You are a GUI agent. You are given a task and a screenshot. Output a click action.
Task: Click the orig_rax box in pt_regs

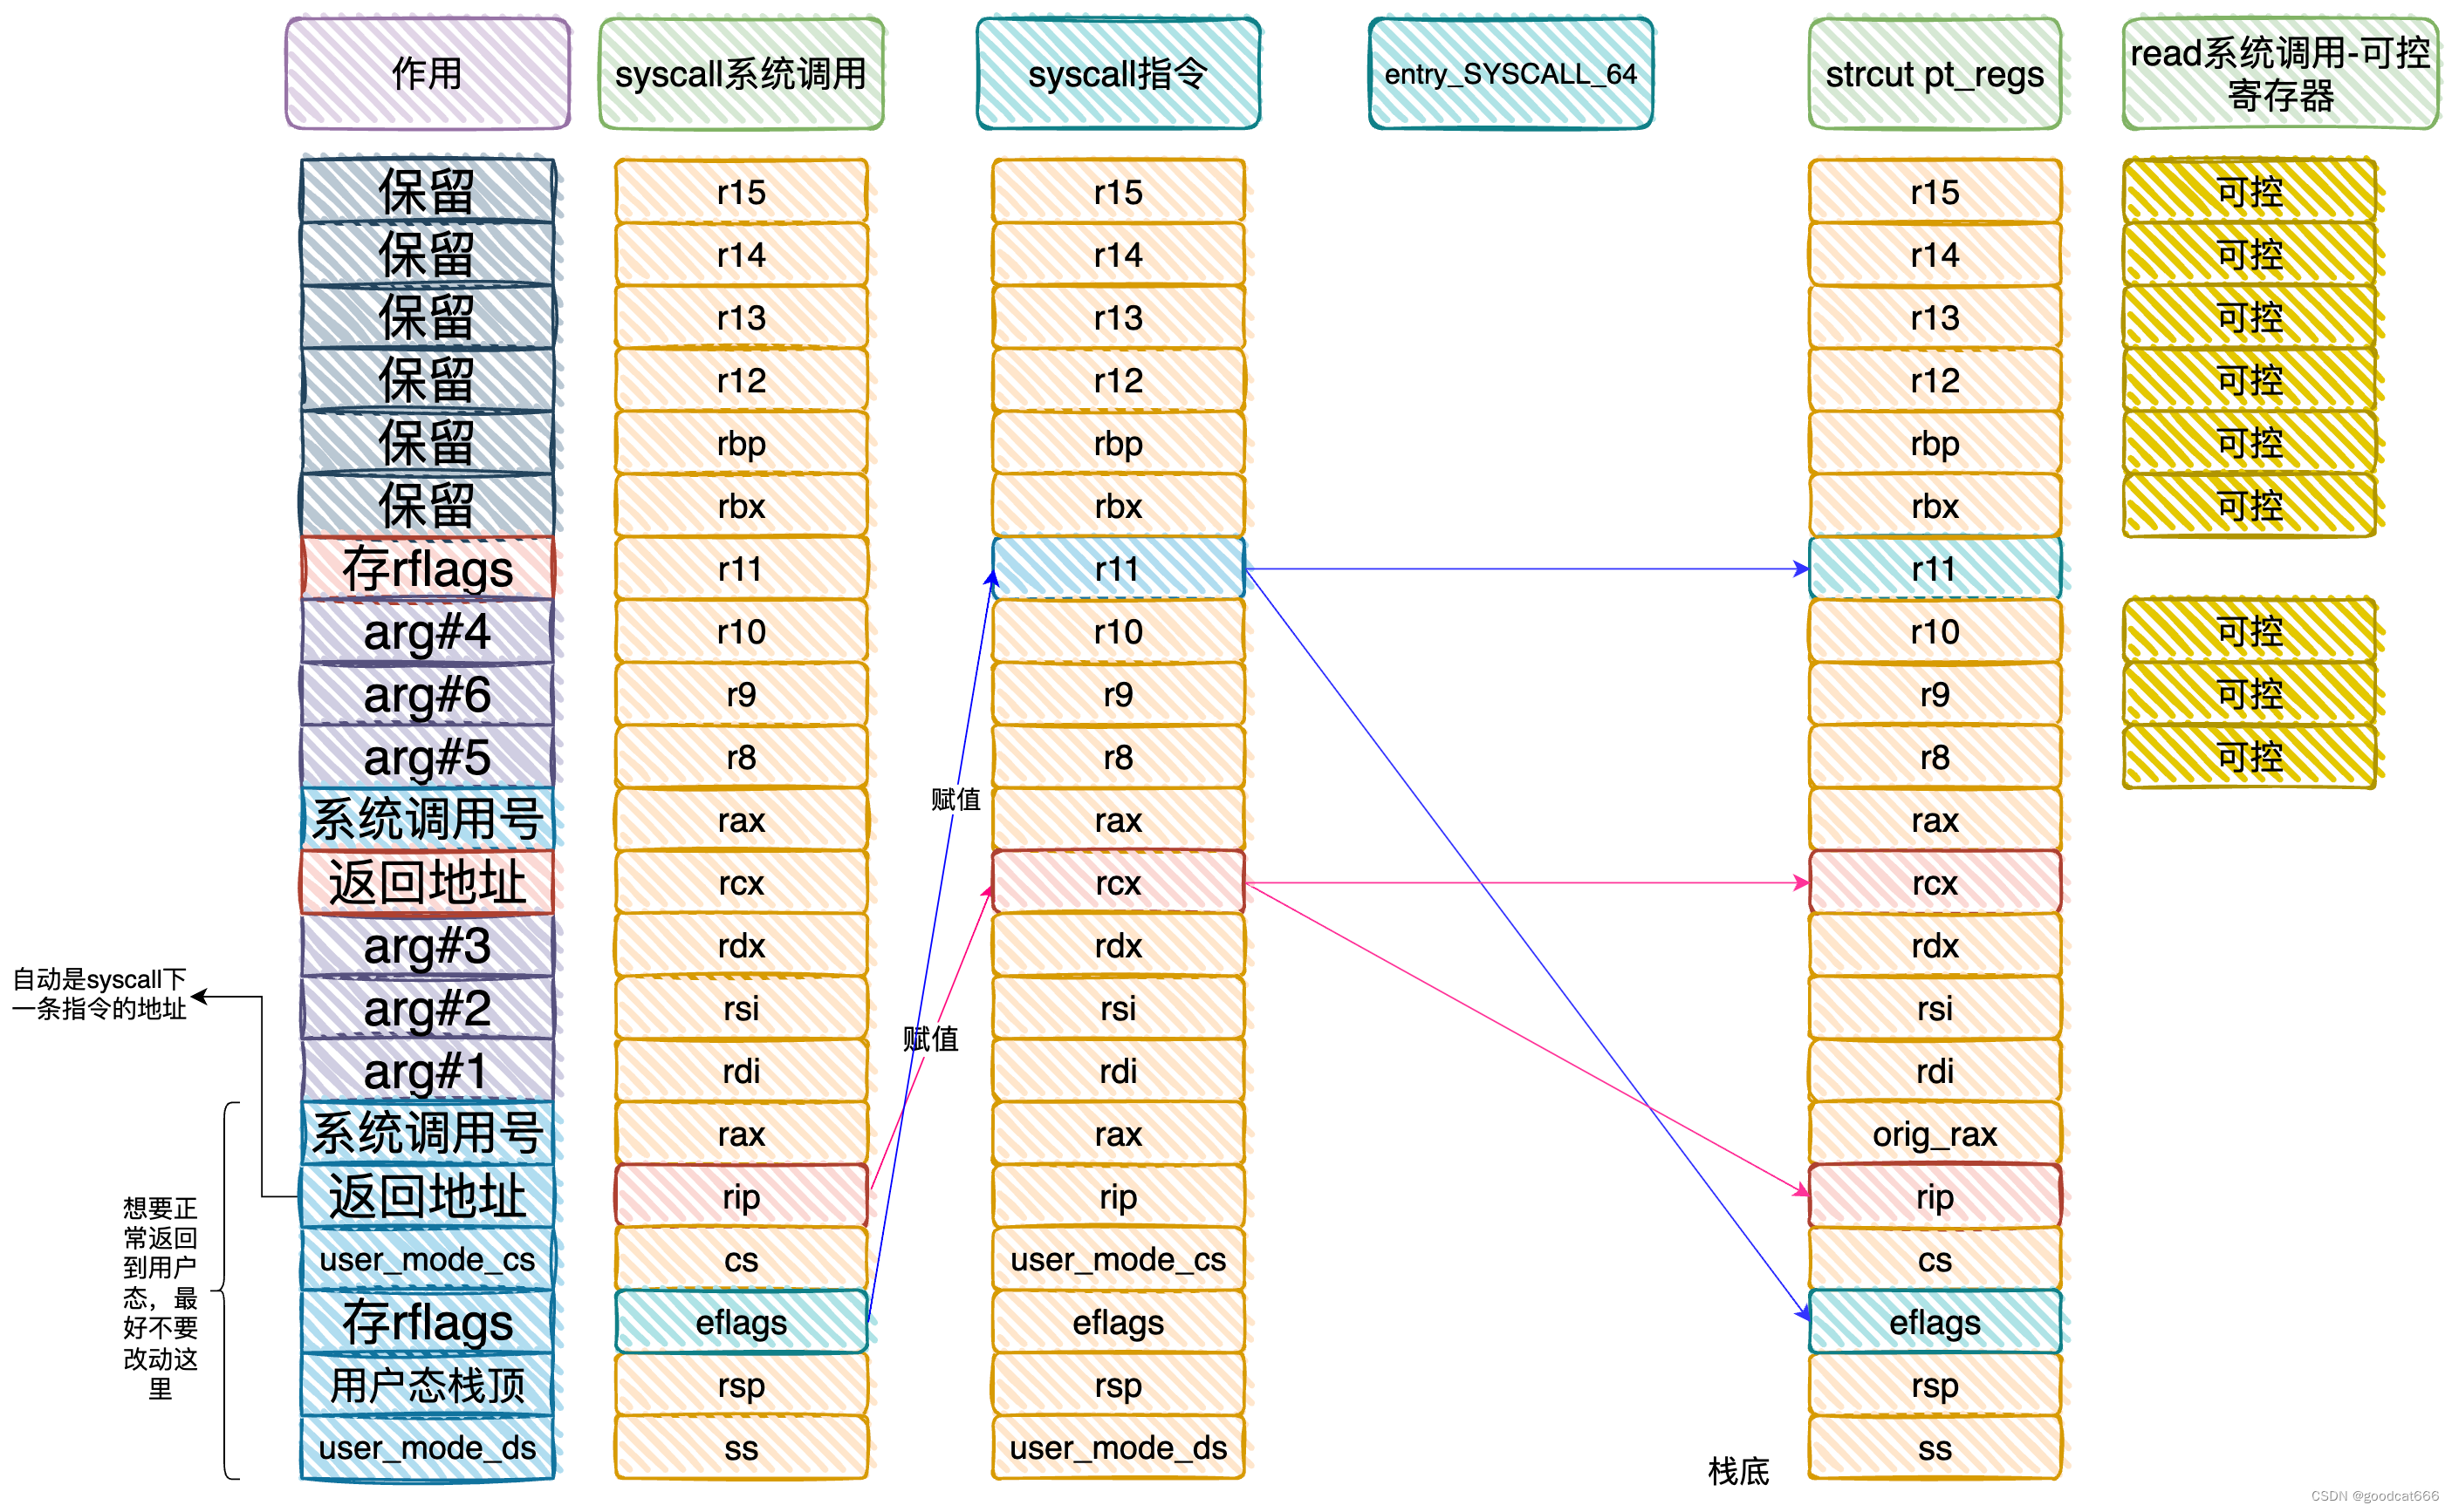(x=1935, y=1134)
